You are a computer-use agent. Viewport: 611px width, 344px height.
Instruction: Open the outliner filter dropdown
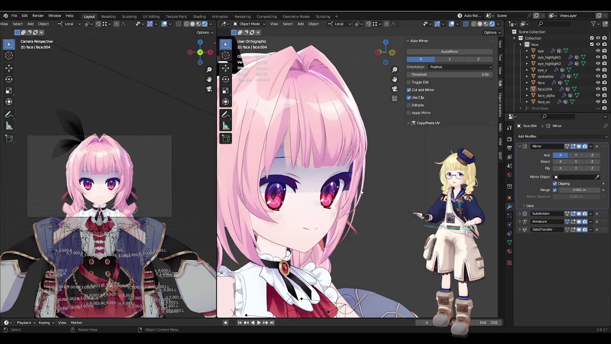tap(595, 24)
